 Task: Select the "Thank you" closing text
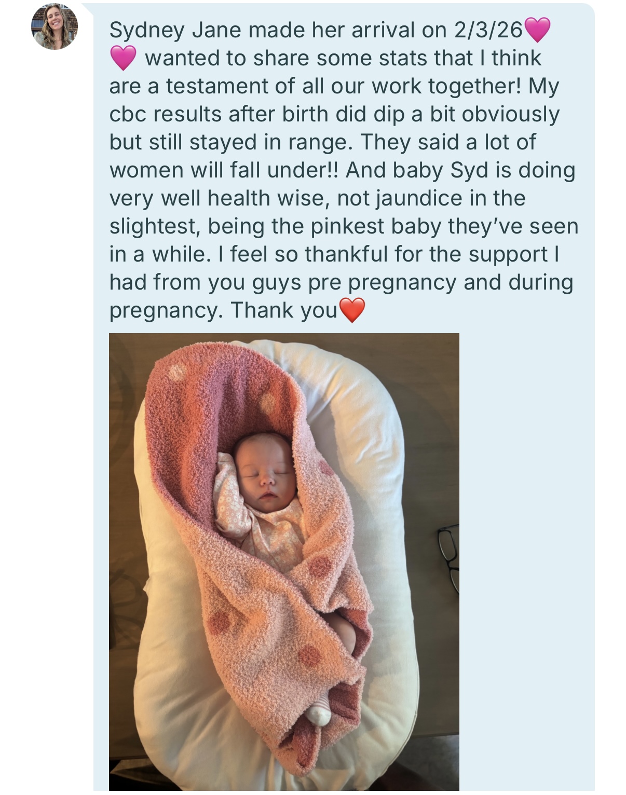(284, 311)
